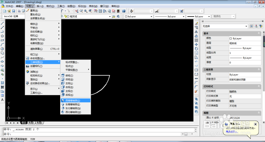This screenshot has width=265, height=142.
Task: Select the Erase tool in the modify toolbar
Action: pyautogui.click(x=196, y=23)
